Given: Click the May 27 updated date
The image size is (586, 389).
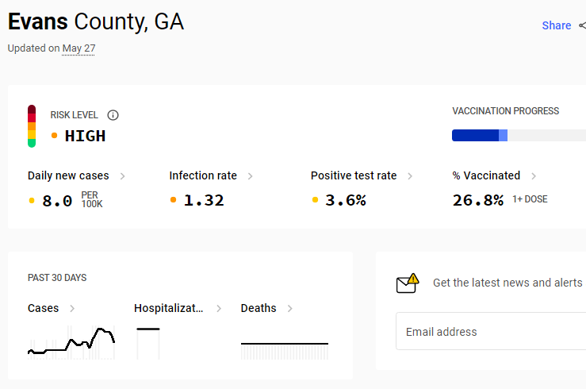Looking at the screenshot, I should (79, 48).
